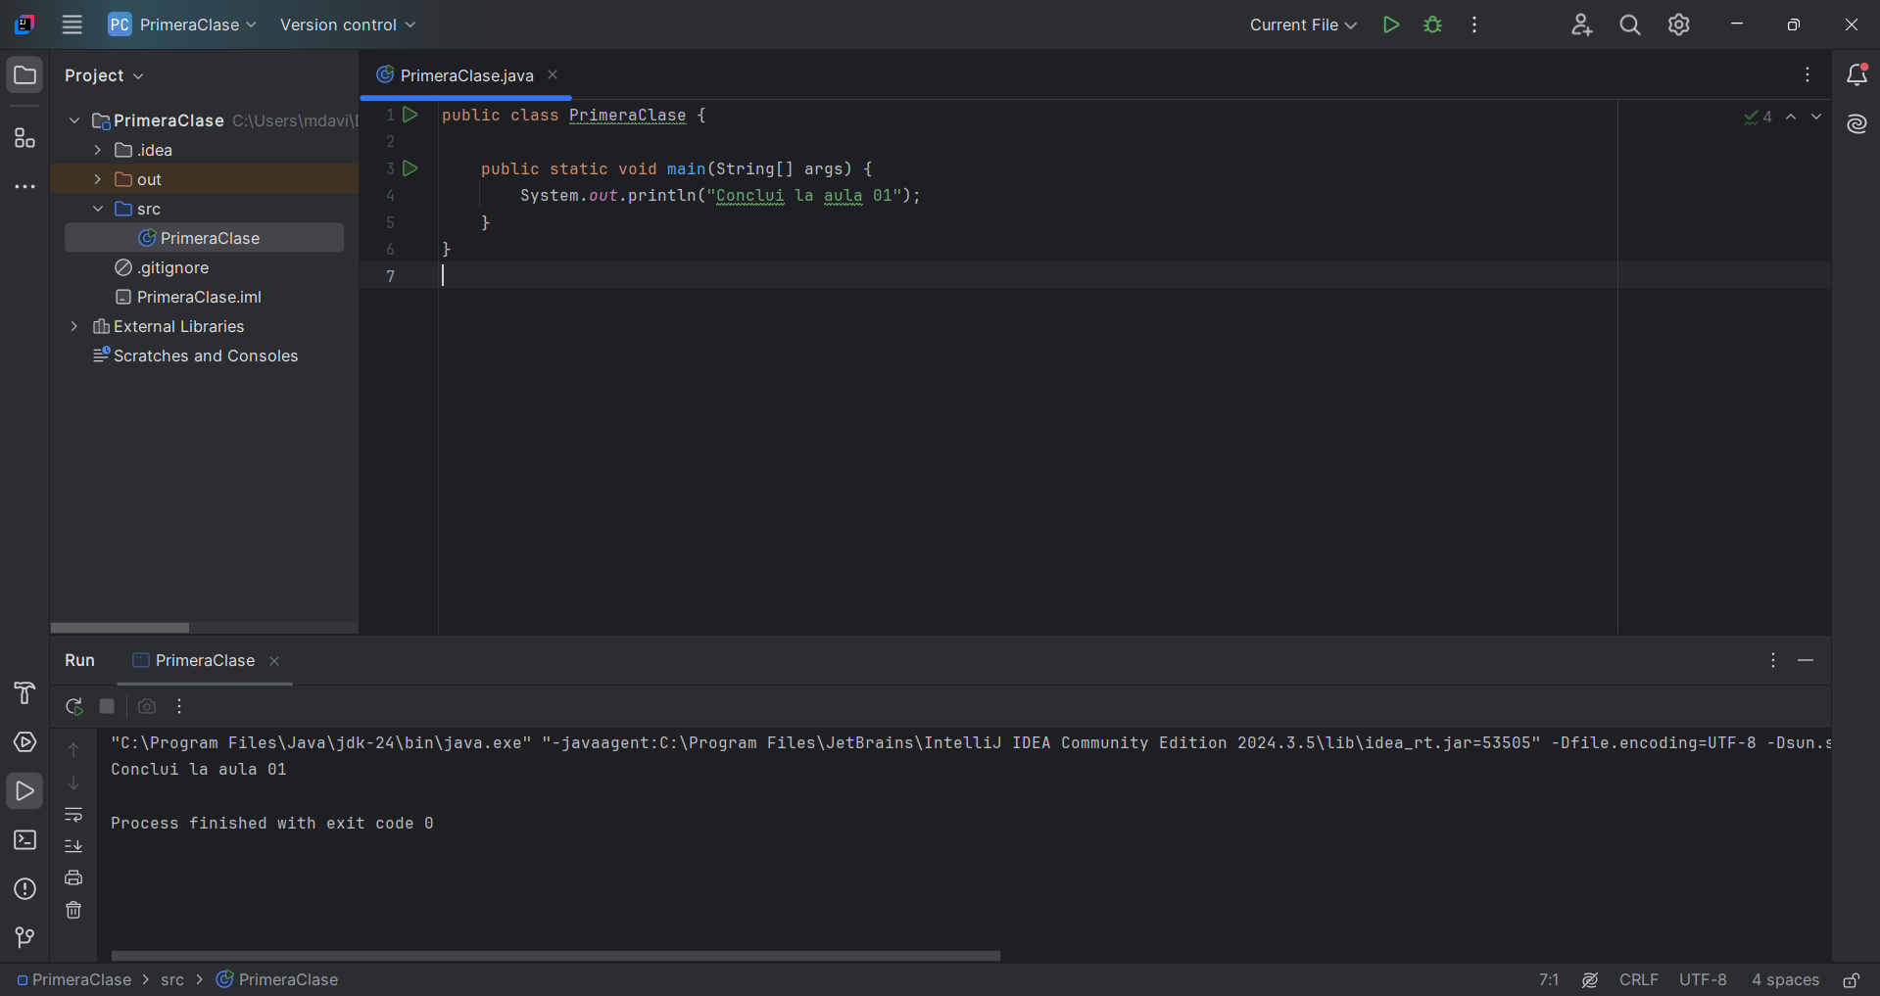Open editor tab options menu
The height and width of the screenshot is (996, 1880).
point(1808,75)
